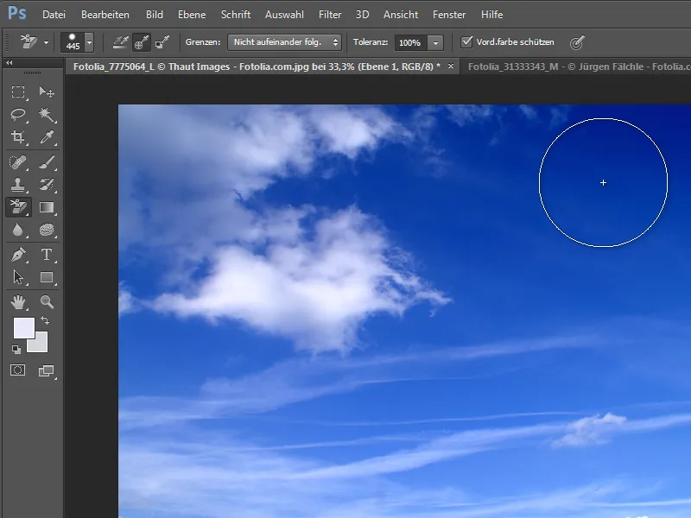Reset to default foreground and background colors

click(16, 350)
